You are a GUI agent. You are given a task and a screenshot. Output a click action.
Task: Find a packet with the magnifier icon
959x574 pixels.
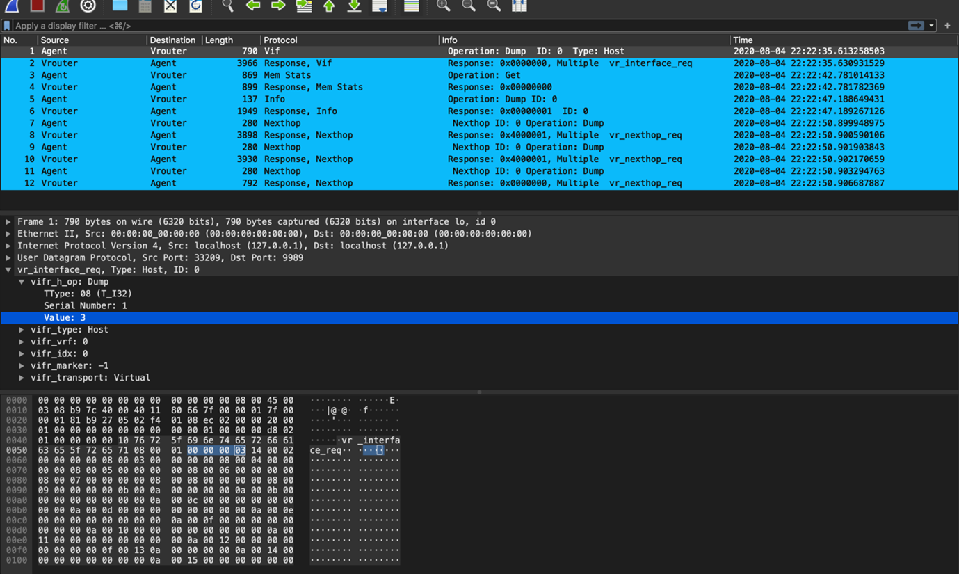click(227, 6)
